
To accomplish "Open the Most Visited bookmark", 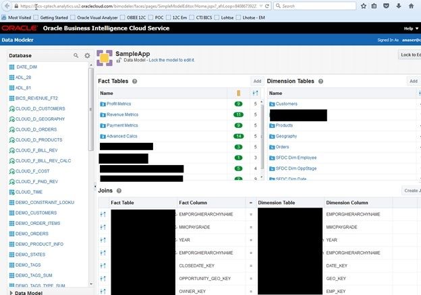I will [x=16, y=18].
